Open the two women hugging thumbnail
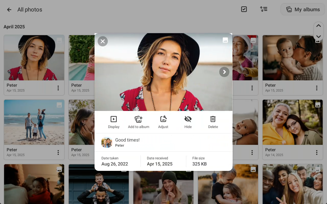 (x=293, y=122)
